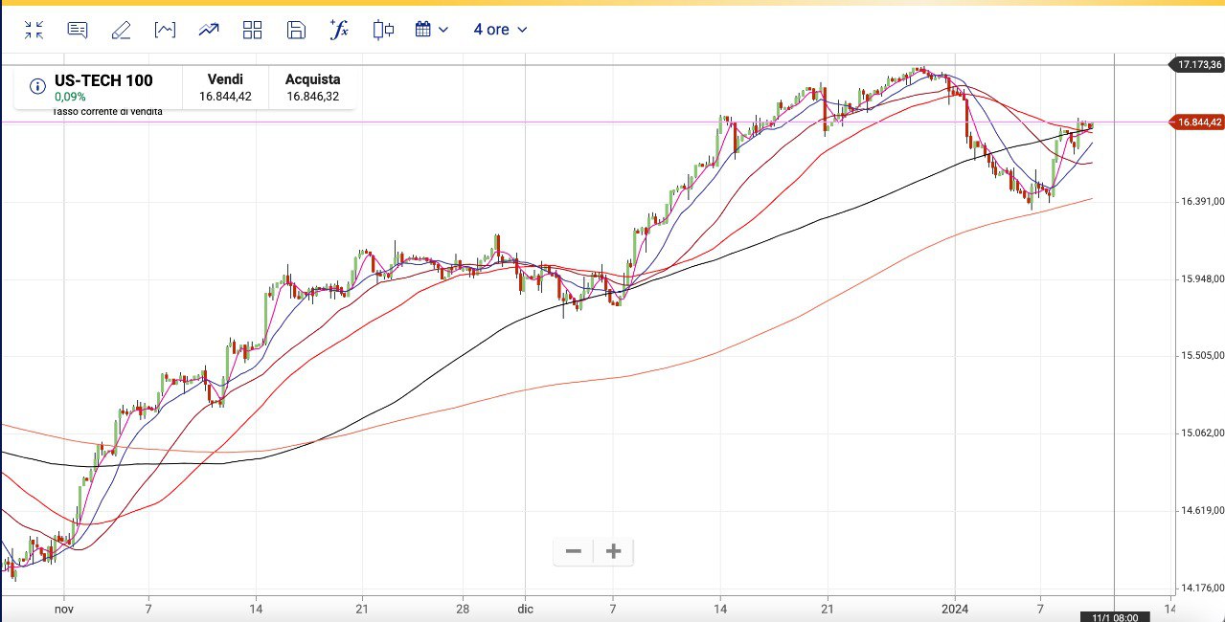Click the Acquista buy price button
Image resolution: width=1225 pixels, height=622 pixels.
[312, 87]
